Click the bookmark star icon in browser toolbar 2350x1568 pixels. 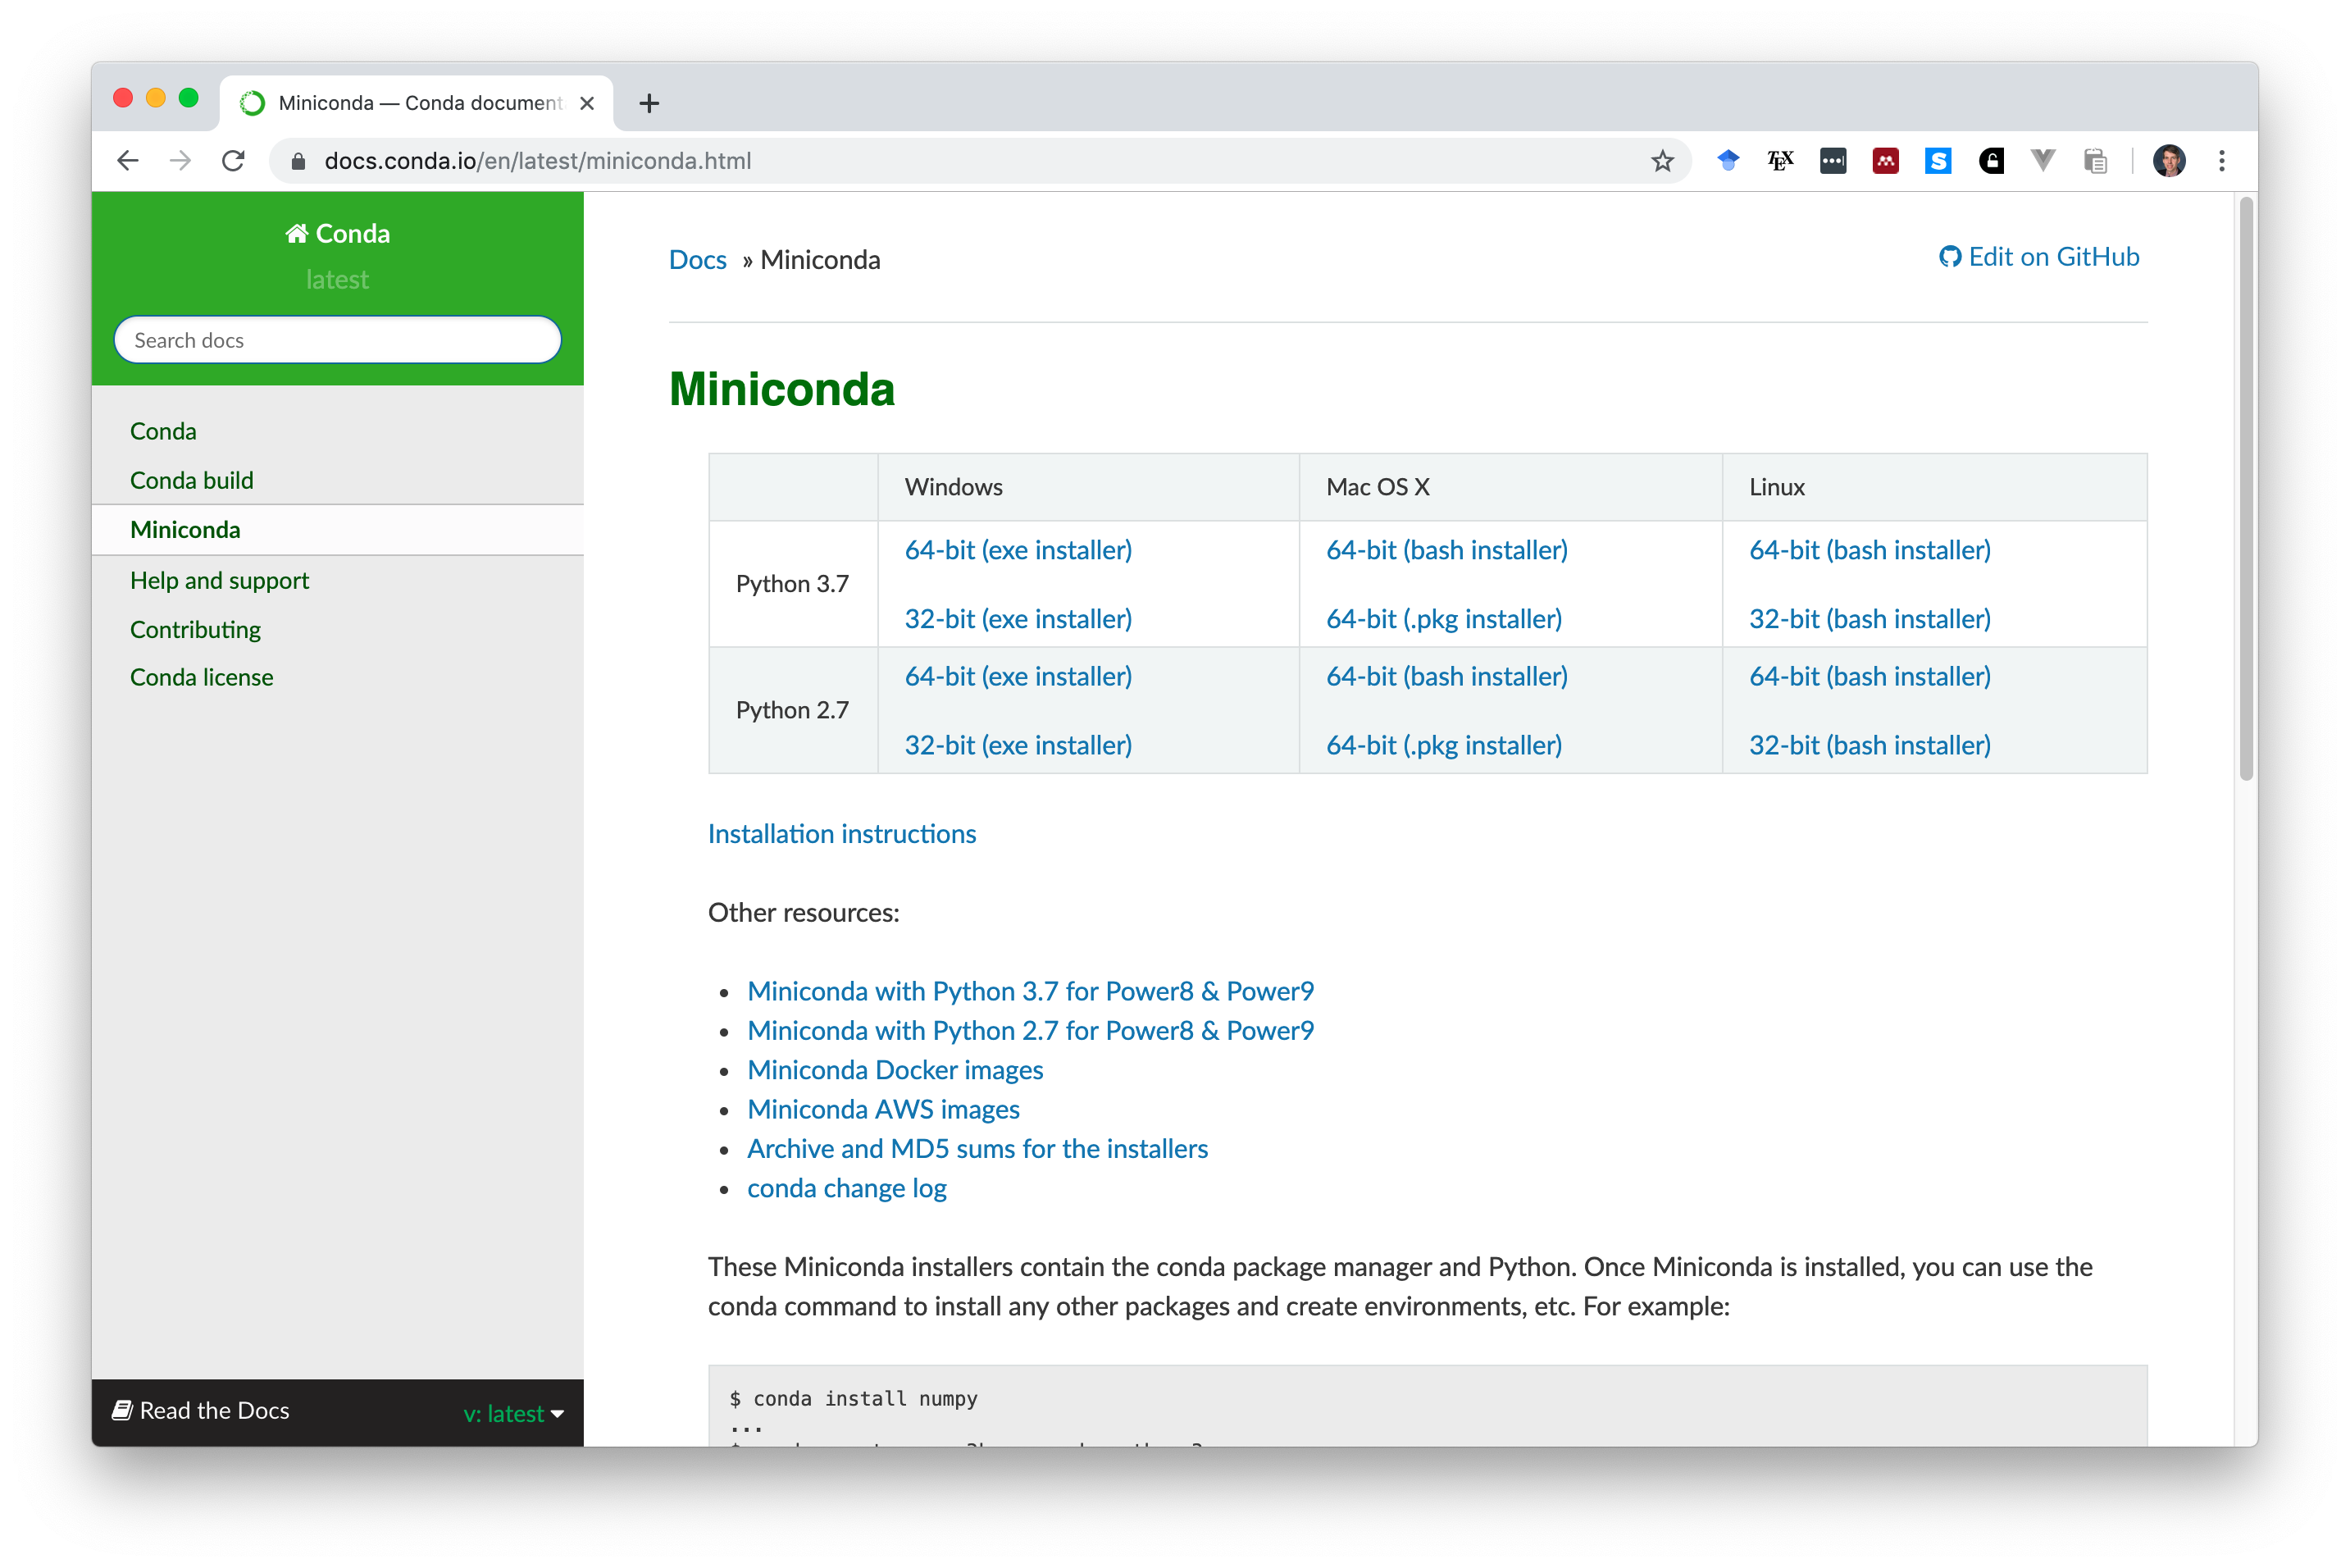[x=1662, y=161]
